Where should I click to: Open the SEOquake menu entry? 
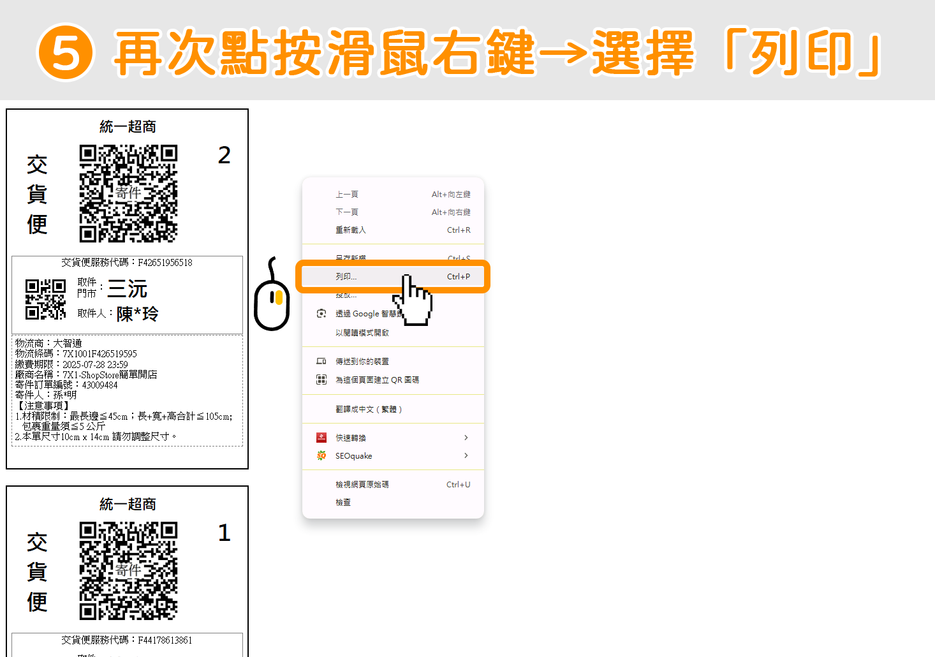(392, 456)
